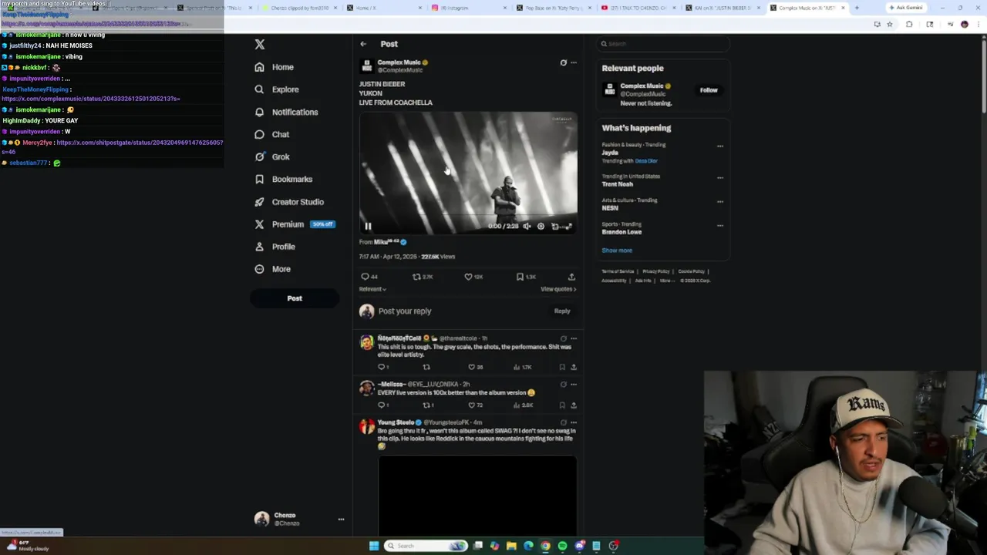Go back using the arrow beside Post

tap(363, 44)
